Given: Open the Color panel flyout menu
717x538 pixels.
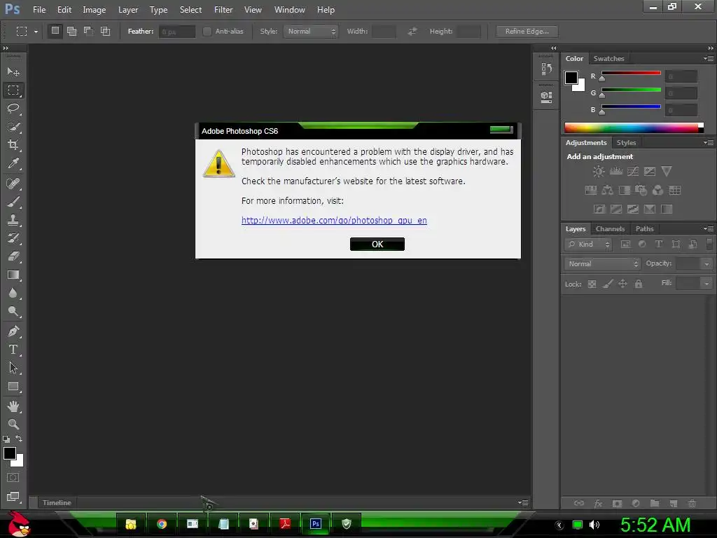Looking at the screenshot, I should (709, 59).
